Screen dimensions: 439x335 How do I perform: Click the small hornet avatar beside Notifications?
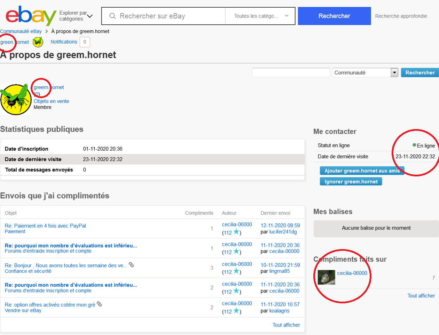[x=38, y=42]
